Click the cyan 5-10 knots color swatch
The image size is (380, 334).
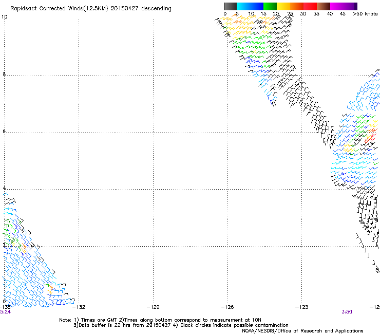pos(243,6)
